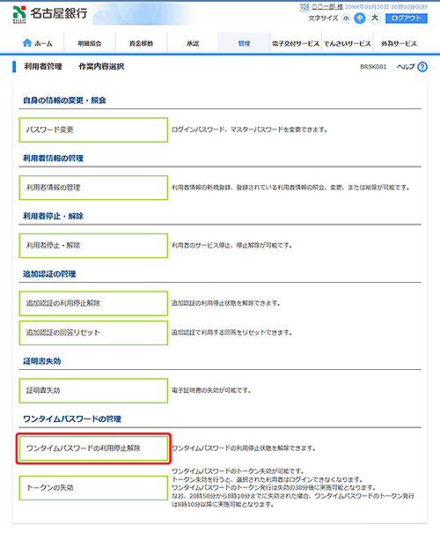Viewport: 440px width, 540px height.
Task: Open Help via the question mark icon
Action: pyautogui.click(x=422, y=67)
